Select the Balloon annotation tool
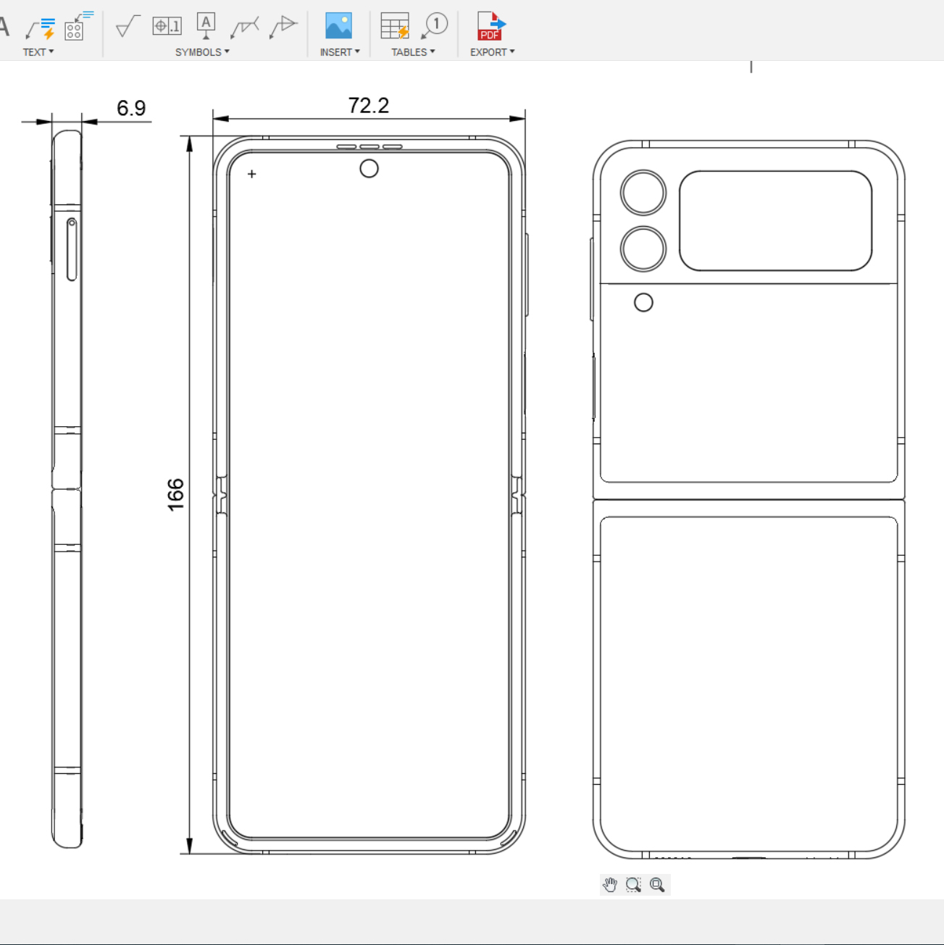944x945 pixels. tap(435, 26)
